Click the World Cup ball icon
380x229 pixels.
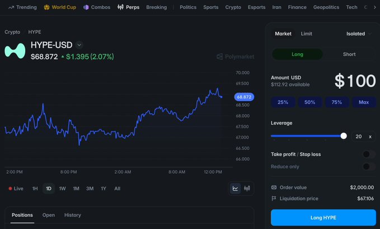click(x=46, y=7)
